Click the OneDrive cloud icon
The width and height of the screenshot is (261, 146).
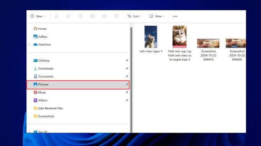35,45
